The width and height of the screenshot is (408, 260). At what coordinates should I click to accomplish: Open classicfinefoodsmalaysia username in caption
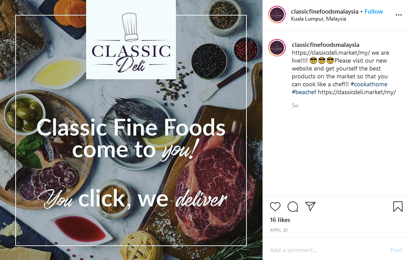[326, 45]
